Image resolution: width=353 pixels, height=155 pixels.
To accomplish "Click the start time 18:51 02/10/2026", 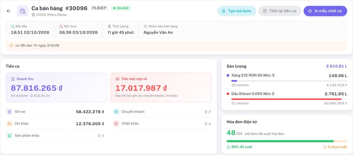I will 30,33.
